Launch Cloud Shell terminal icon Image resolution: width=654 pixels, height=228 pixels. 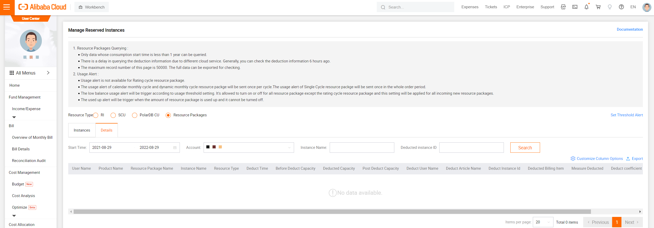point(575,7)
